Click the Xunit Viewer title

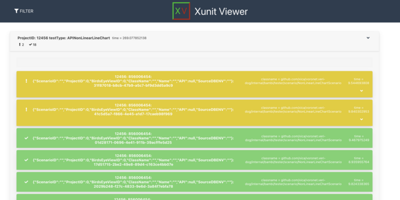point(221,11)
